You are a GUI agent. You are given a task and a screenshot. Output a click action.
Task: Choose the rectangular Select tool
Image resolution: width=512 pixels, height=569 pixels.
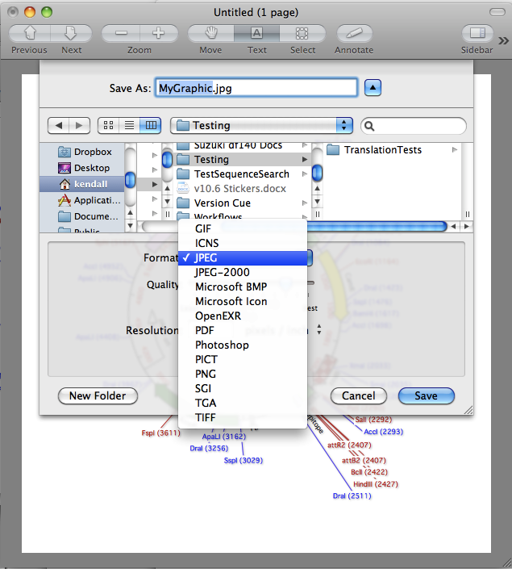point(302,34)
